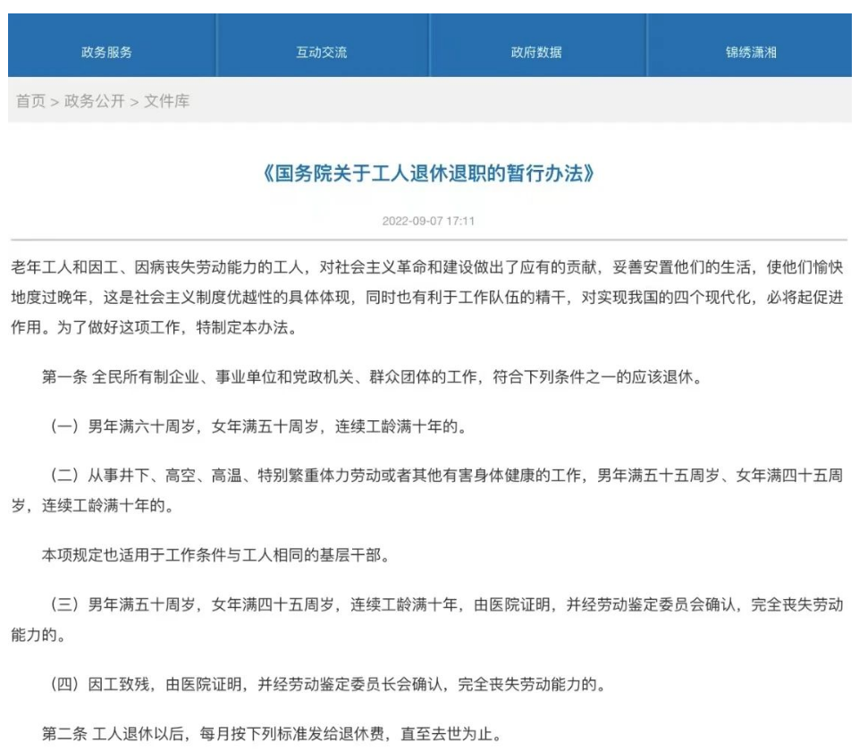Open the 政务公开 breadcrumb link
859x751 pixels.
tap(95, 101)
